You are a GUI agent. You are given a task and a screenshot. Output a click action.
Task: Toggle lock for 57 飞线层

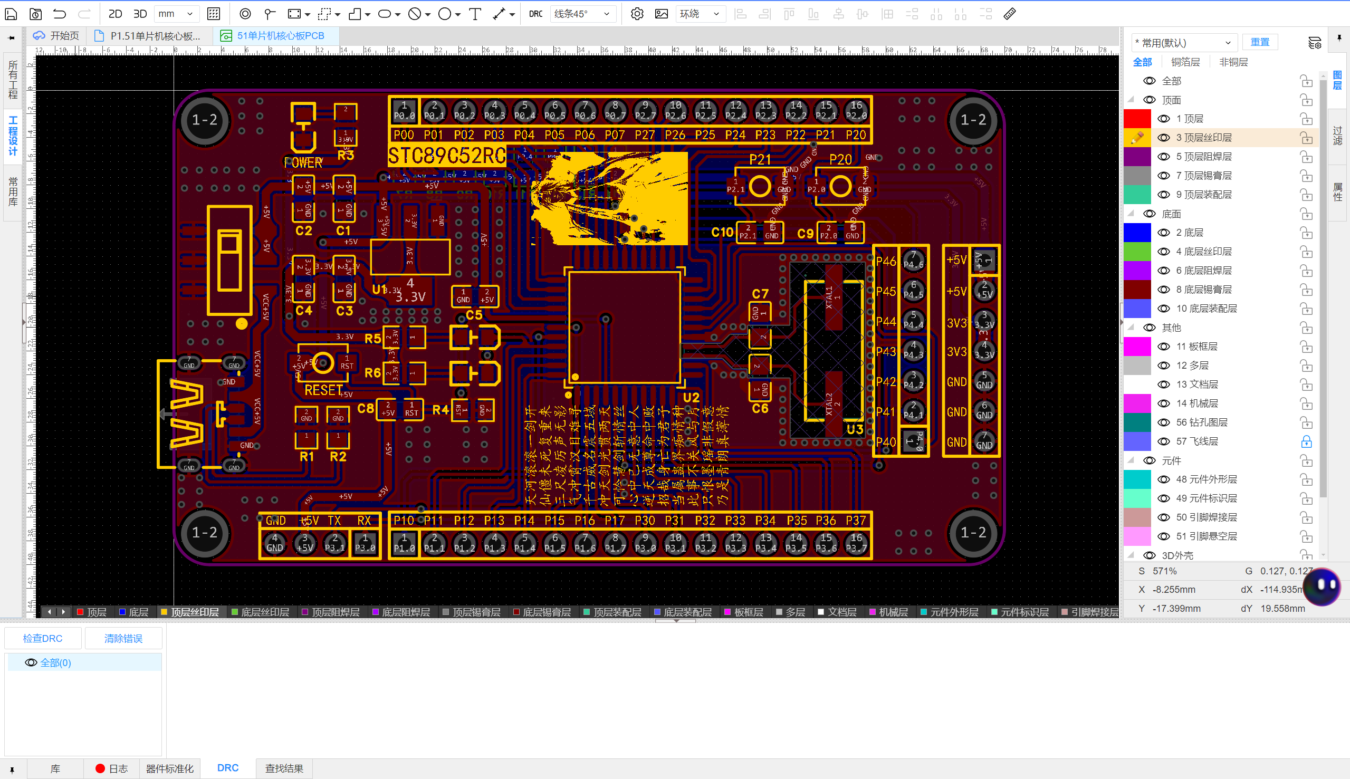pos(1306,441)
